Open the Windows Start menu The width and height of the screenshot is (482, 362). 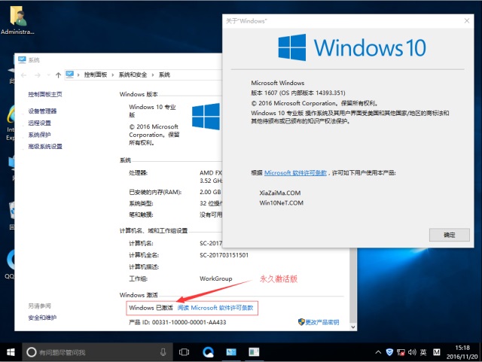pyautogui.click(x=11, y=351)
